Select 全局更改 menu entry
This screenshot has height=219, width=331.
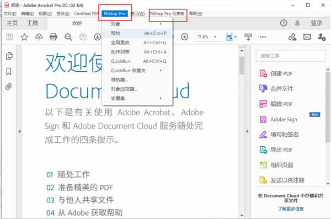pos(137,42)
